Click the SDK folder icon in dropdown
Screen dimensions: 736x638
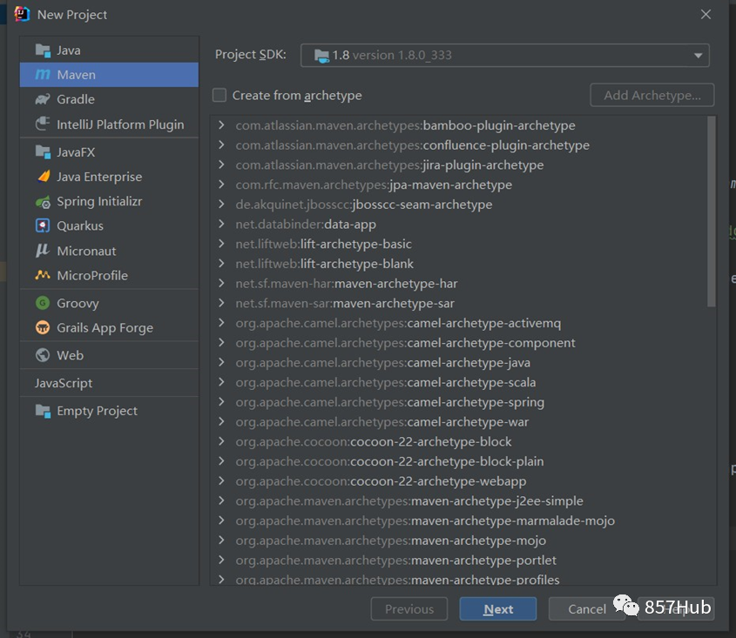[x=321, y=56]
